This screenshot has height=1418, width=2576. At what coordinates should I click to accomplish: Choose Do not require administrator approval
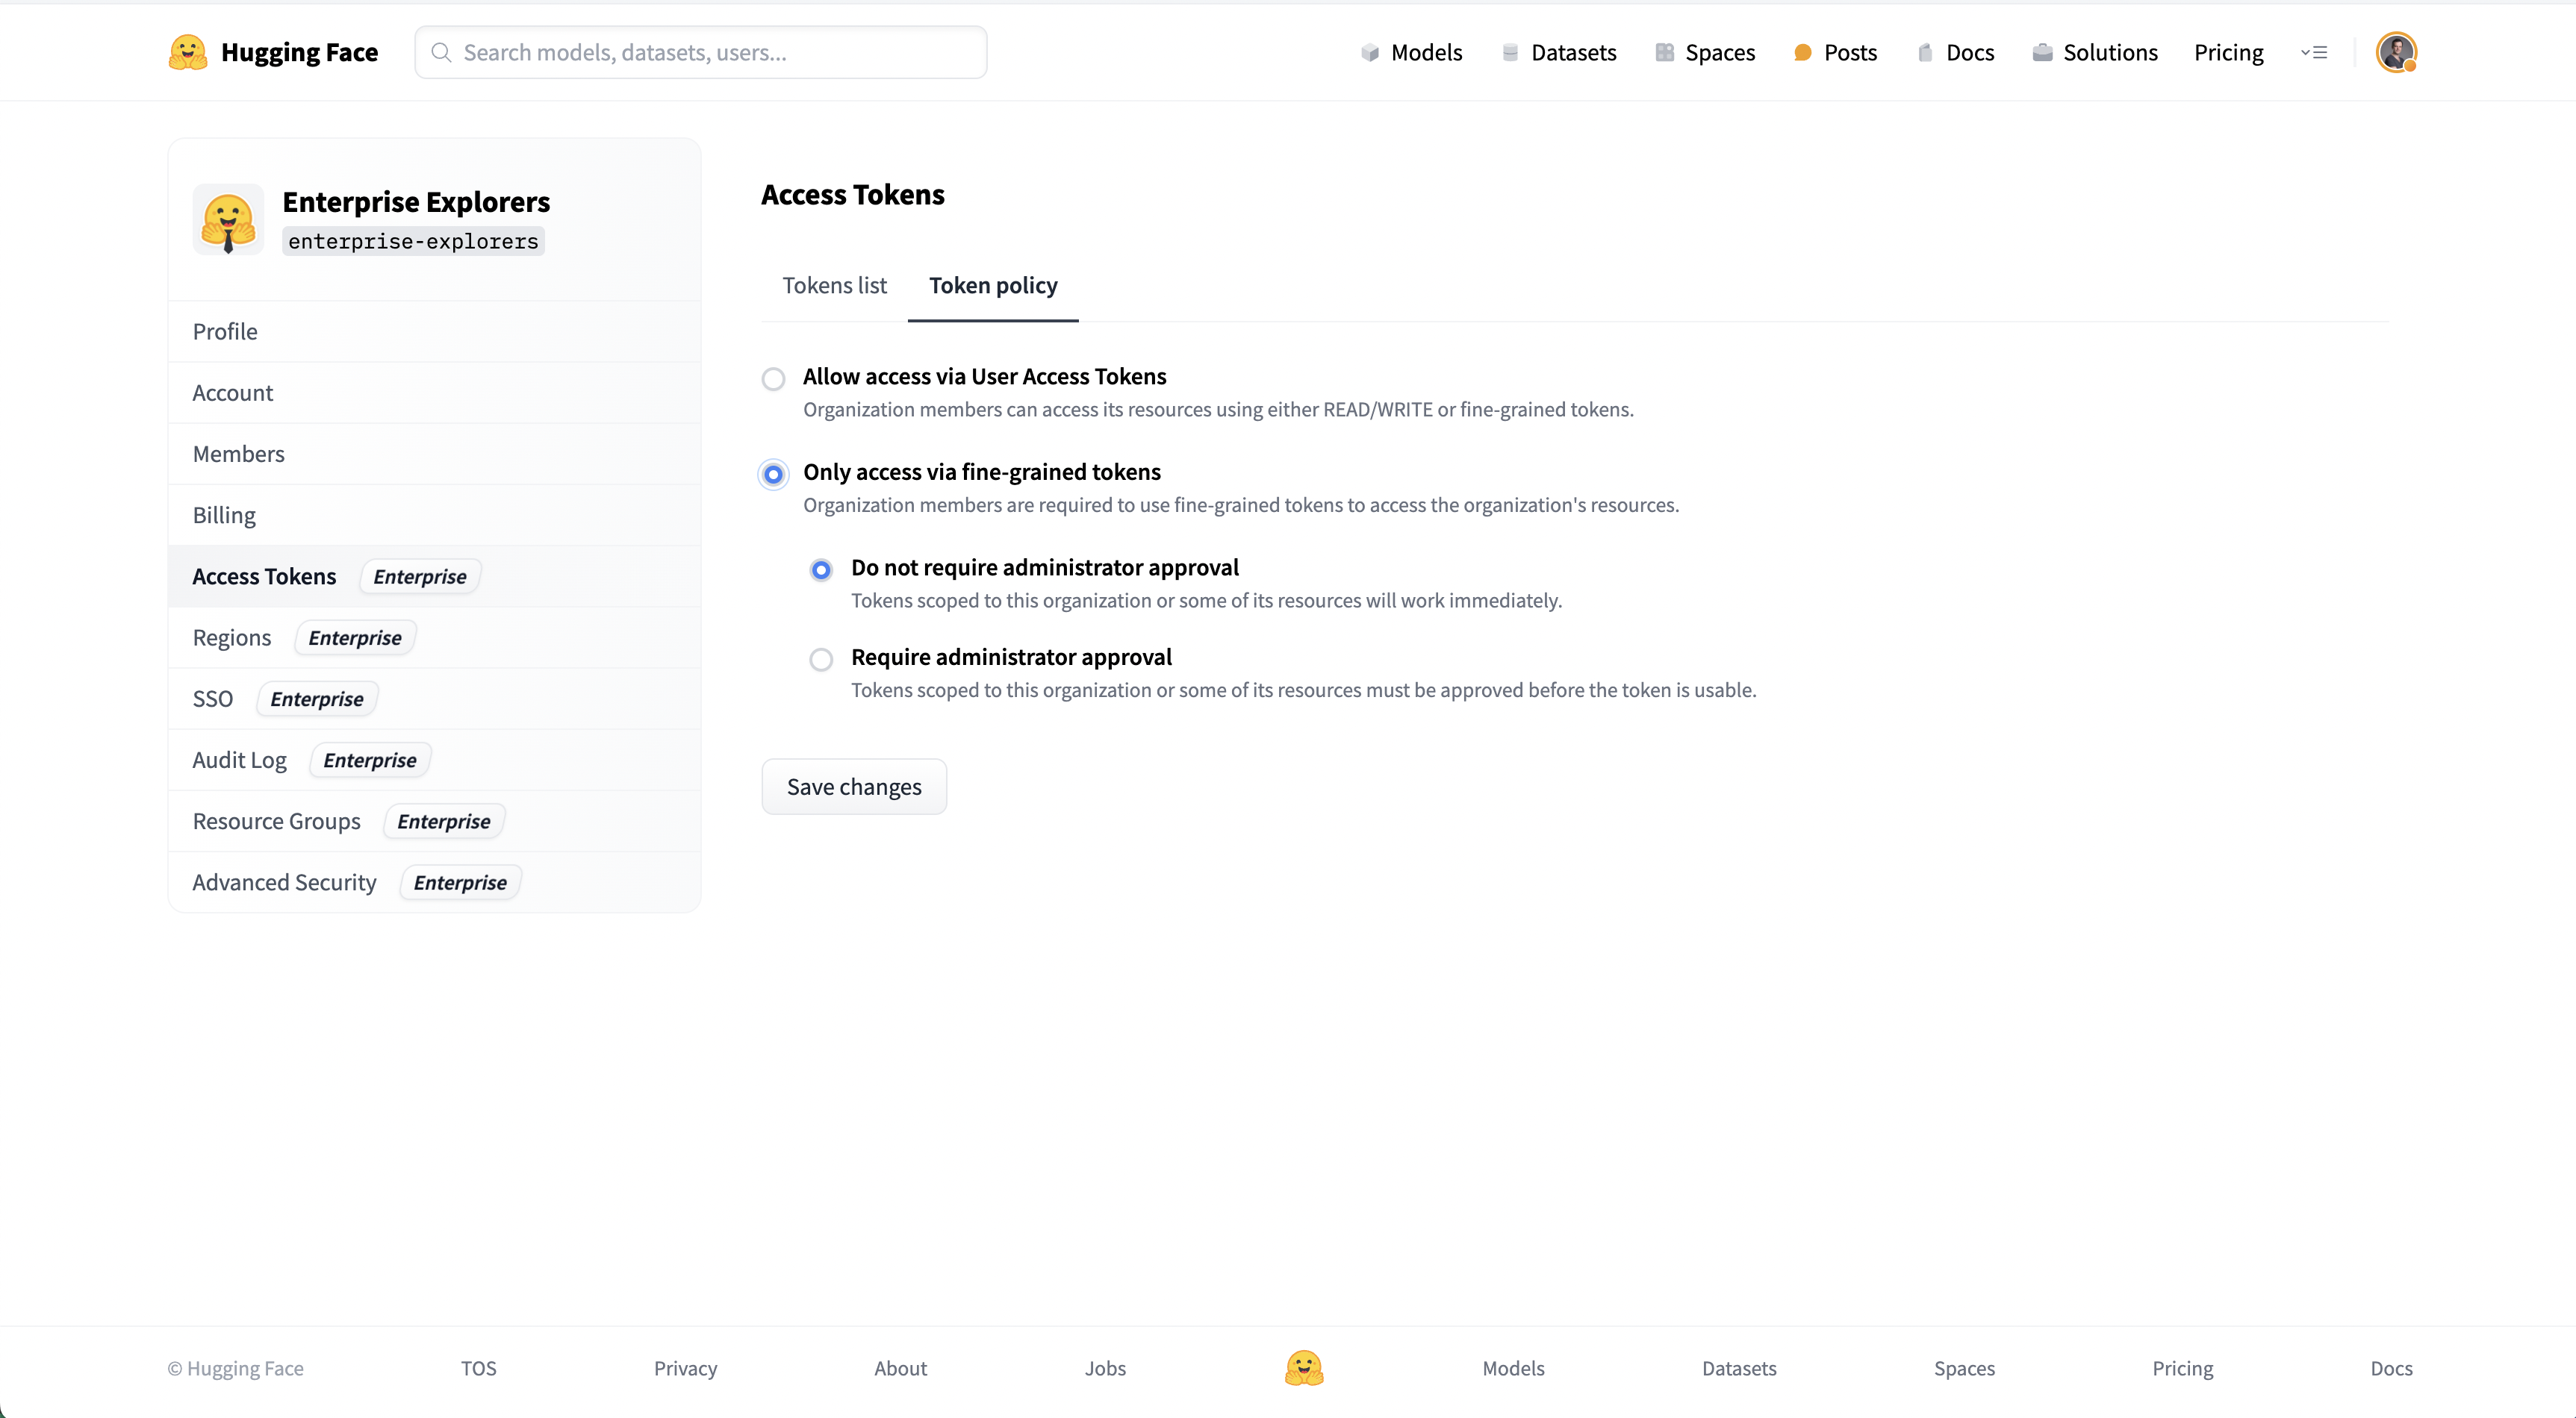pos(821,569)
